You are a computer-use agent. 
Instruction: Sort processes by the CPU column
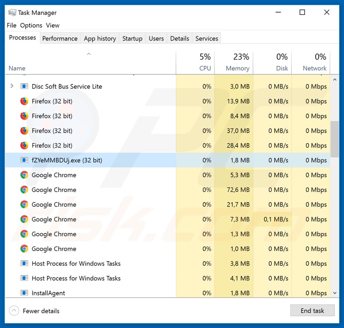(x=195, y=63)
